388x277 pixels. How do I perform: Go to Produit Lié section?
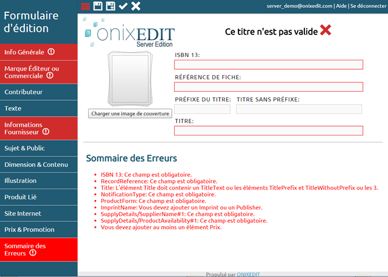click(39, 197)
